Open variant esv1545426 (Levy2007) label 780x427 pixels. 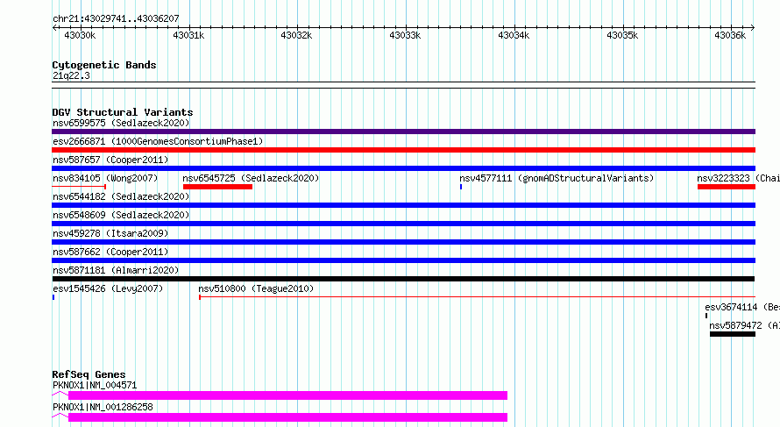tap(108, 288)
